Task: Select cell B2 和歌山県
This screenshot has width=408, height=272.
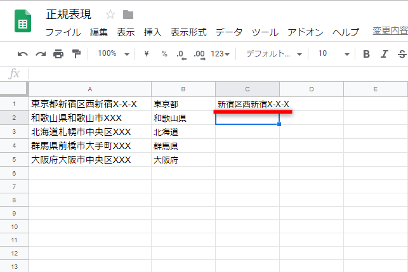Action: pos(183,118)
